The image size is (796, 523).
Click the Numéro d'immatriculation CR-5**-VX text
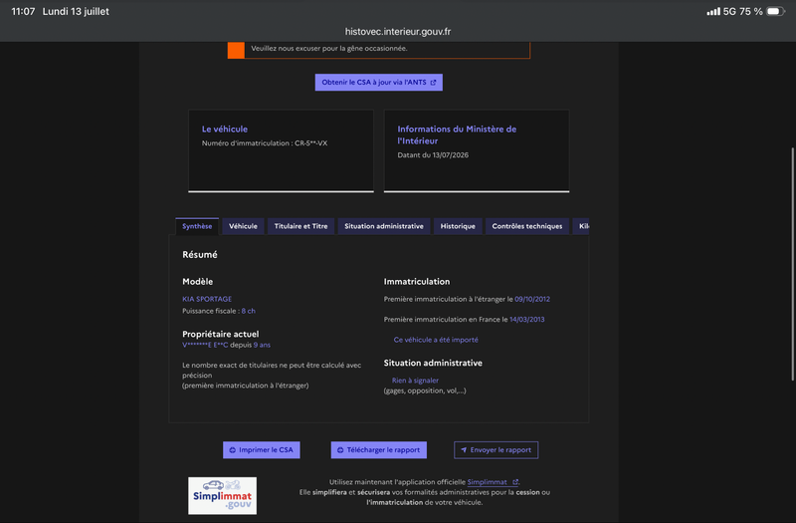265,143
